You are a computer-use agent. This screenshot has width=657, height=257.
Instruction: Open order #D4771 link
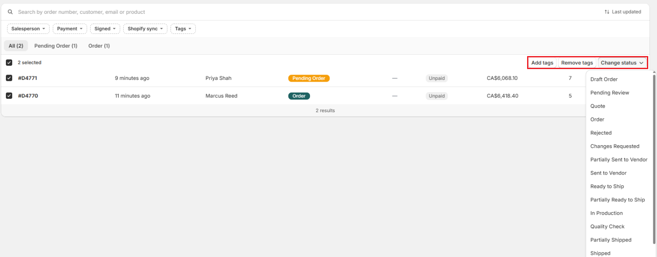[28, 78]
